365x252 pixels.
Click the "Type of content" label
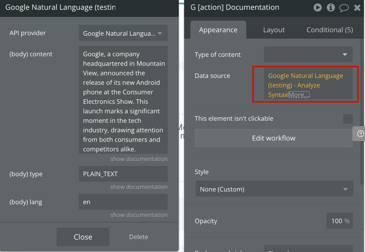point(218,54)
